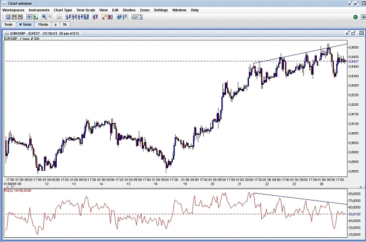This screenshot has width=366, height=242.
Task: Click the pin icon beside green indicator
Action: (x=364, y=17)
